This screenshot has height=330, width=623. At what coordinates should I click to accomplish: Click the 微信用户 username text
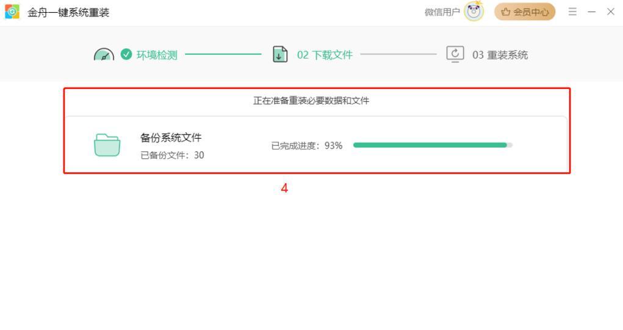point(442,12)
